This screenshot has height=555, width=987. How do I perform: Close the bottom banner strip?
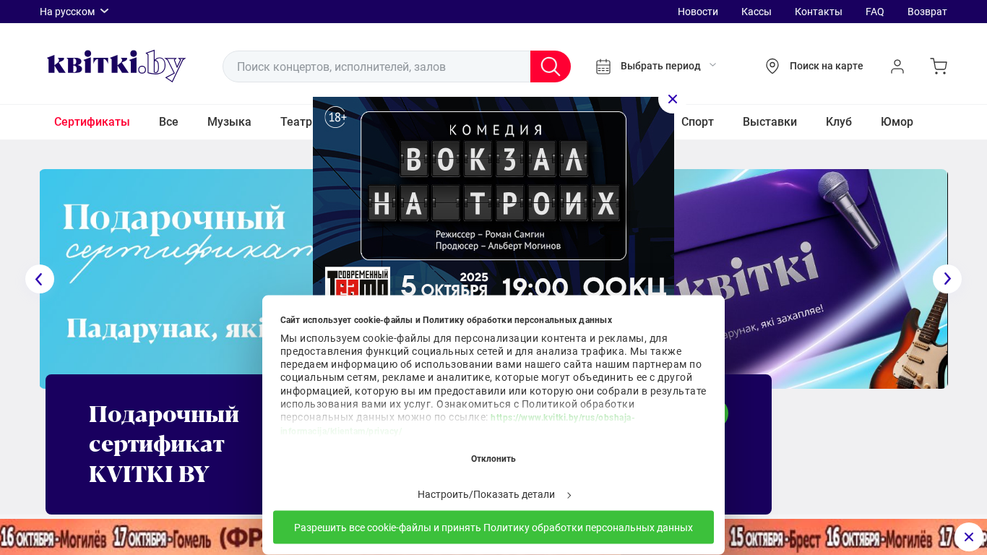(x=969, y=537)
